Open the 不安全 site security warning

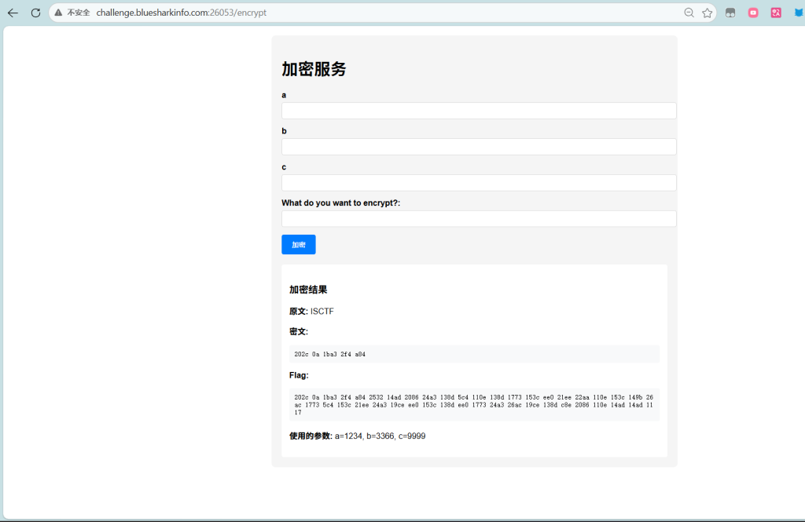72,13
